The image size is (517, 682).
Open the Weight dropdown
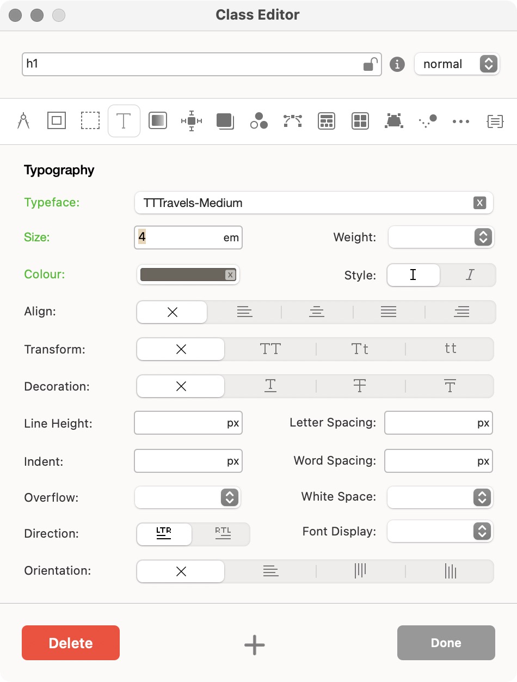click(441, 238)
